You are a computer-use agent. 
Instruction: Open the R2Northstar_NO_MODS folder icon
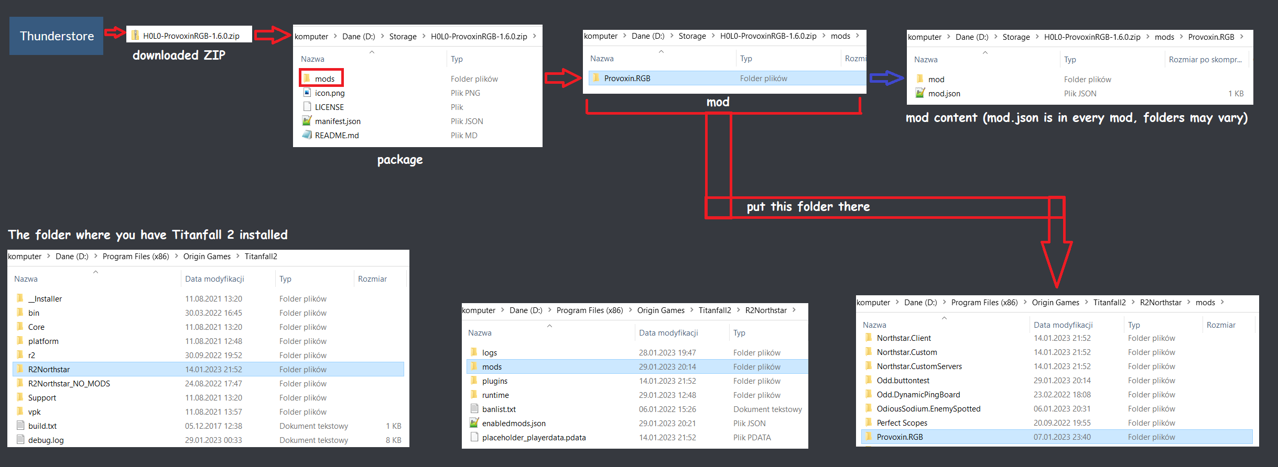click(20, 383)
